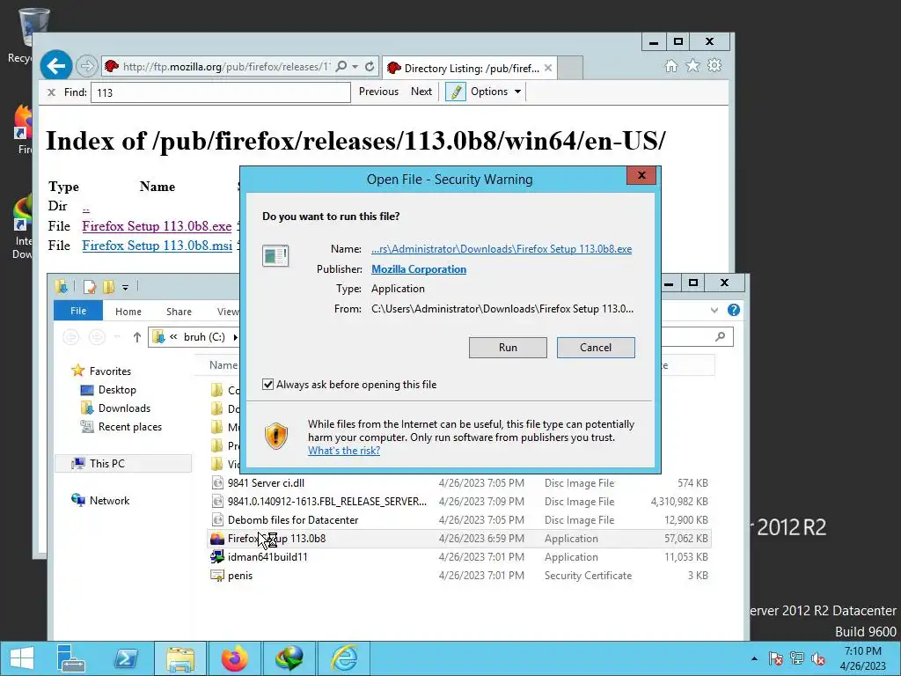Open the Home ribbon tab in Explorer
This screenshot has height=676, width=901.
[x=128, y=312]
